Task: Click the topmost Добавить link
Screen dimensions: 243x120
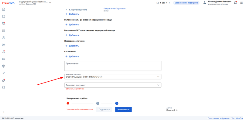Action: [x=72, y=14]
